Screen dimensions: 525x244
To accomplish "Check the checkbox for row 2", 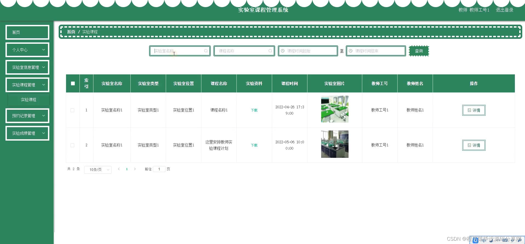I will tap(72, 145).
